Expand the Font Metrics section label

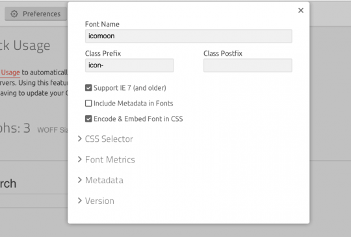(110, 159)
